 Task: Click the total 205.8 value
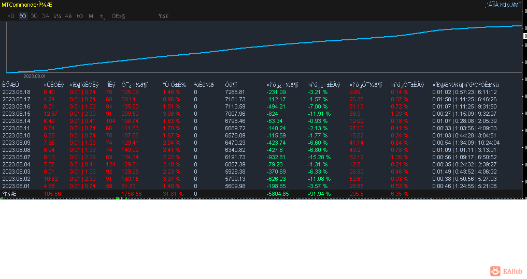click(x=357, y=194)
